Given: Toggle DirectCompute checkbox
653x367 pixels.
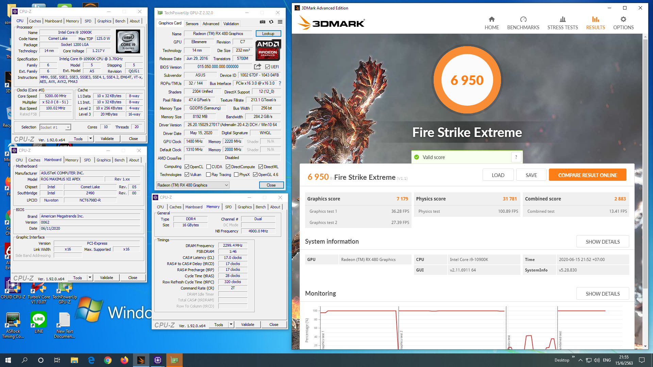Looking at the screenshot, I should [228, 167].
